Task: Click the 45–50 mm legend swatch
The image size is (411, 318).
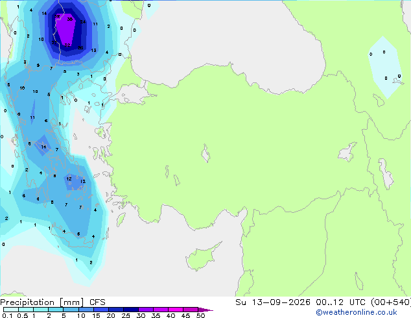Action: 191,310
